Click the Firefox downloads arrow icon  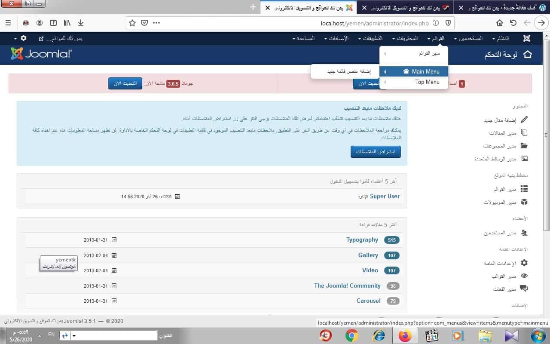(x=81, y=23)
